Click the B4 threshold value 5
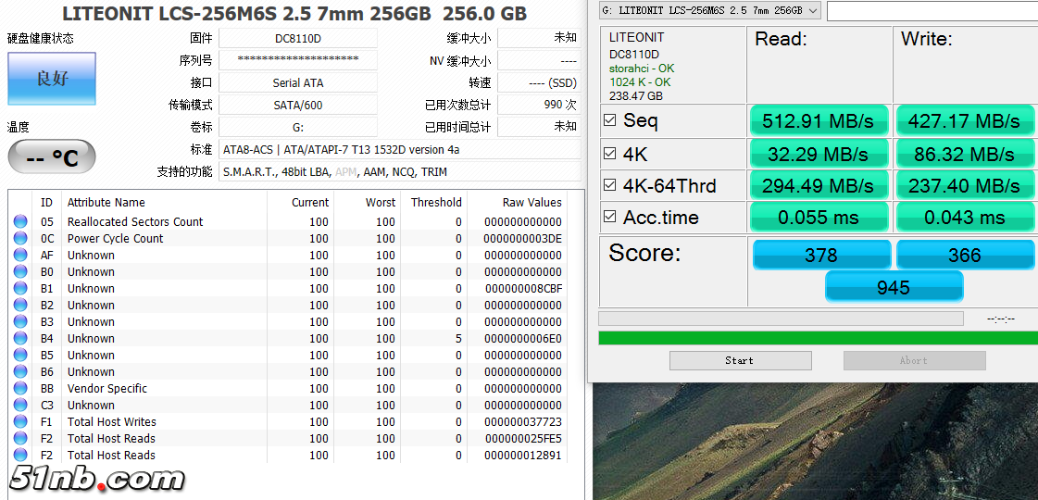This screenshot has height=500, width=1038. click(x=458, y=338)
